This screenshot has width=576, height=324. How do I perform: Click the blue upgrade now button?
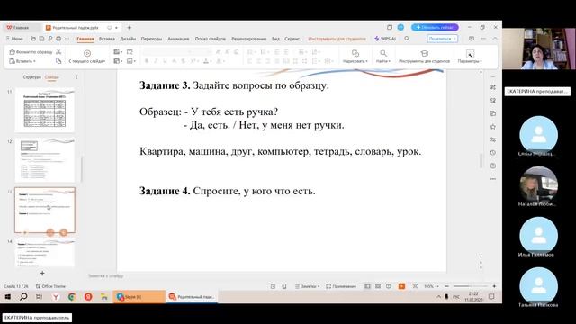(435, 27)
